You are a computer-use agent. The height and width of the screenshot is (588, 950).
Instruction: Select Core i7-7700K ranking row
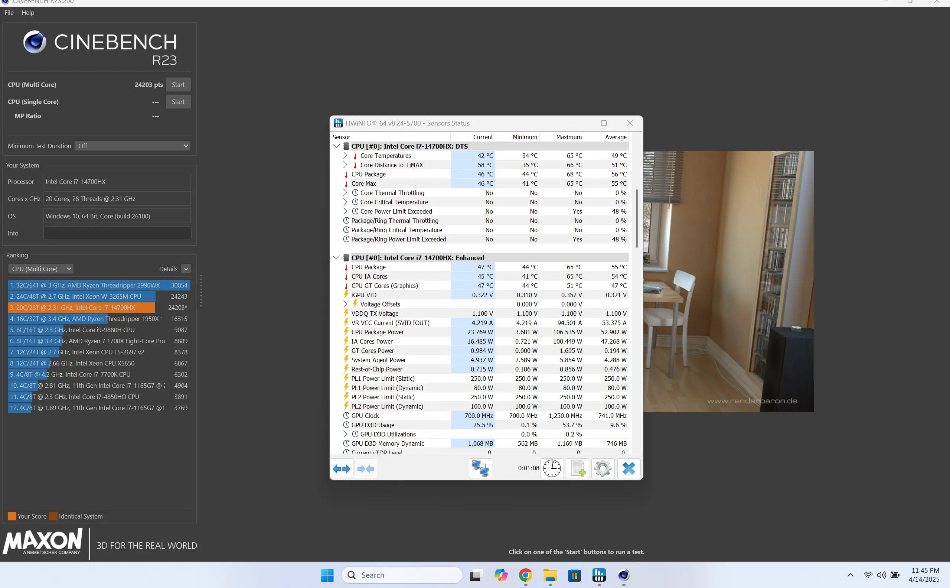pos(99,374)
